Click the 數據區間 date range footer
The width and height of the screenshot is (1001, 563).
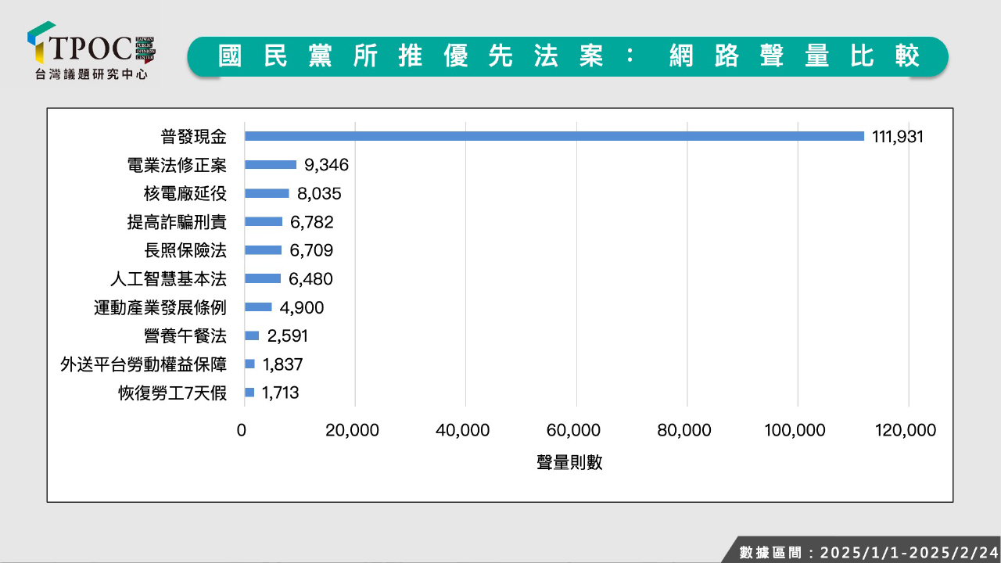coord(868,551)
